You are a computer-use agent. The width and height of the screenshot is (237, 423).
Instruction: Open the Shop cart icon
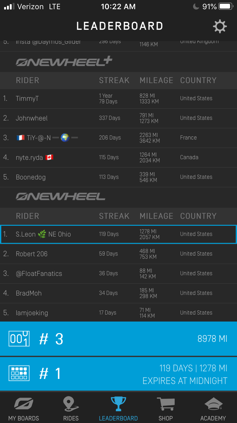click(x=166, y=404)
